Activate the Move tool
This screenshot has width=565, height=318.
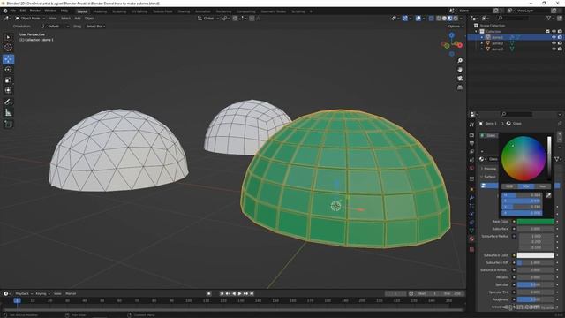coord(8,59)
